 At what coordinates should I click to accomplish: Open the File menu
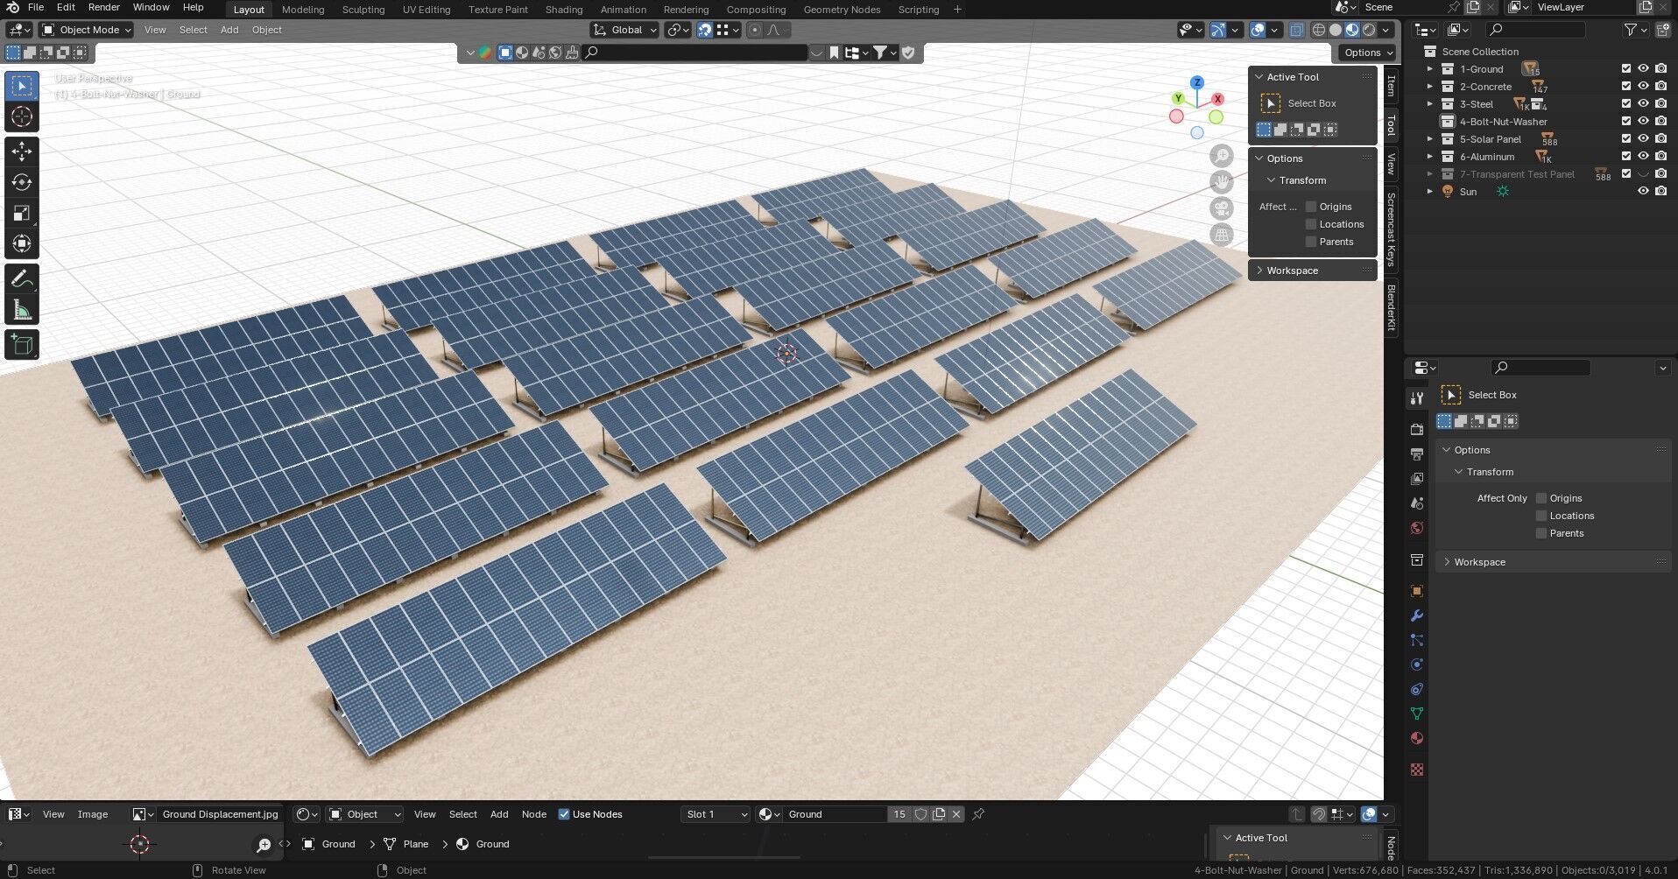pos(36,7)
